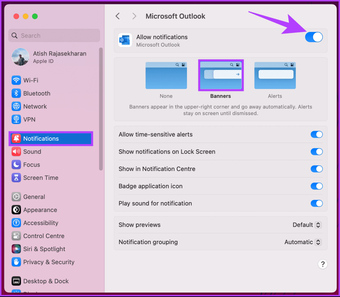
Task: Click the help question mark button
Action: pos(323,264)
